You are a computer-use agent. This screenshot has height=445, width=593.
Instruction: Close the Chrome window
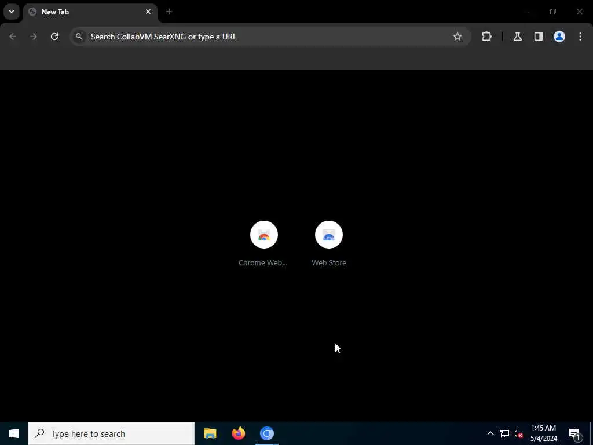[x=579, y=12]
